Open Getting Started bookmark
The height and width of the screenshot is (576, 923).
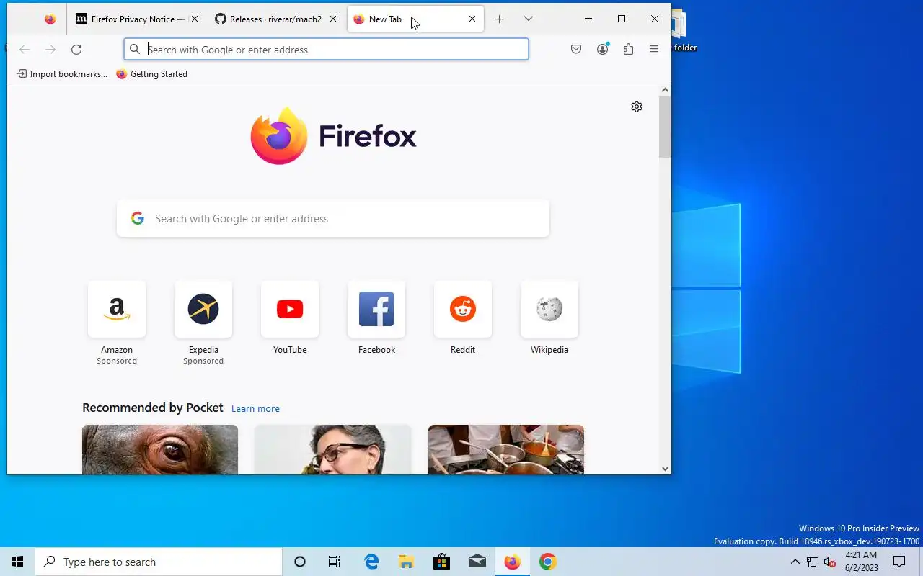(151, 74)
